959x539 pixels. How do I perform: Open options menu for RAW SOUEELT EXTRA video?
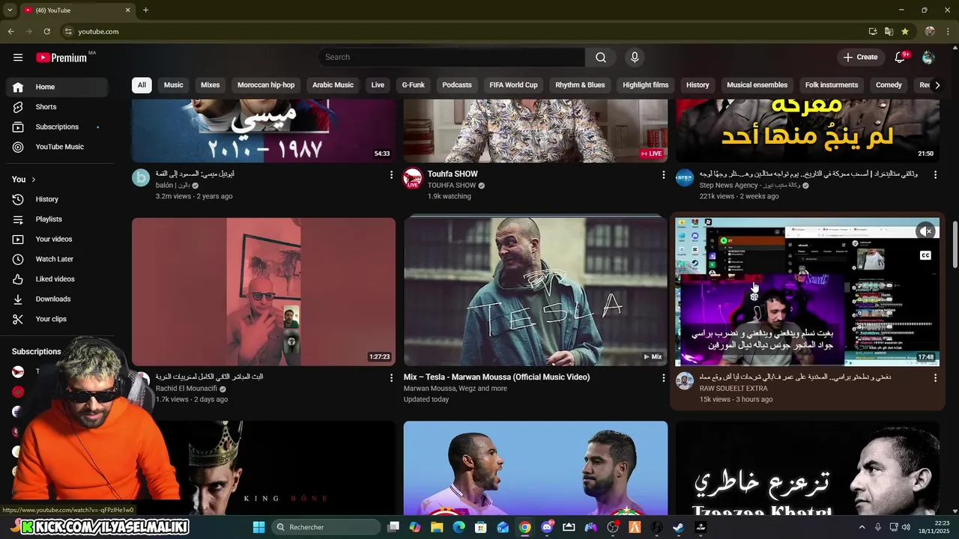(935, 378)
